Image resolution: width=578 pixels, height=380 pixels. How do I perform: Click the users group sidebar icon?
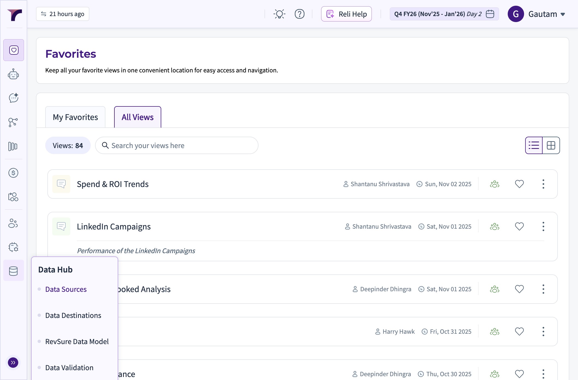[x=13, y=223]
